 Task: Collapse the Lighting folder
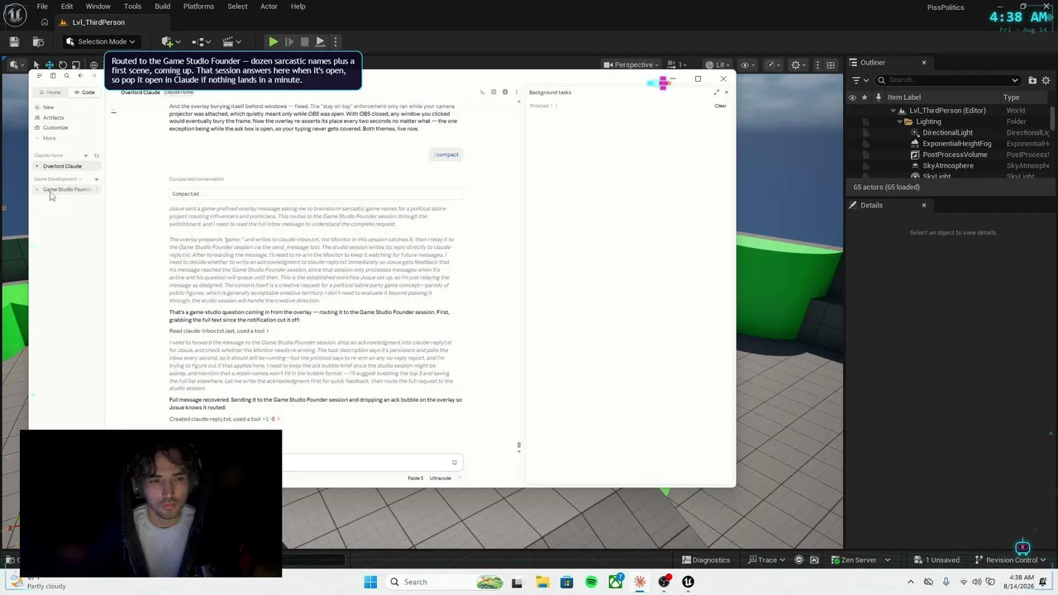[x=899, y=121]
